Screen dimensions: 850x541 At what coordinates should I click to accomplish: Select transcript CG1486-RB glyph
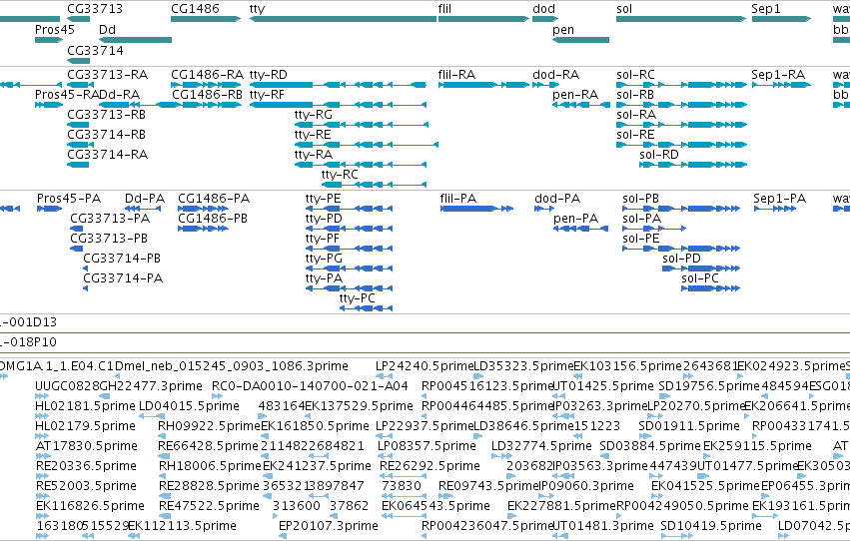click(206, 105)
